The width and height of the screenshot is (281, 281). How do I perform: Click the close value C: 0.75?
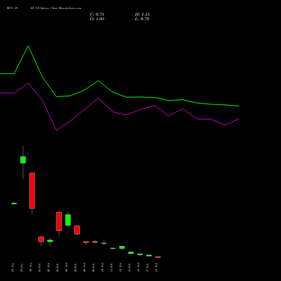tap(97, 15)
